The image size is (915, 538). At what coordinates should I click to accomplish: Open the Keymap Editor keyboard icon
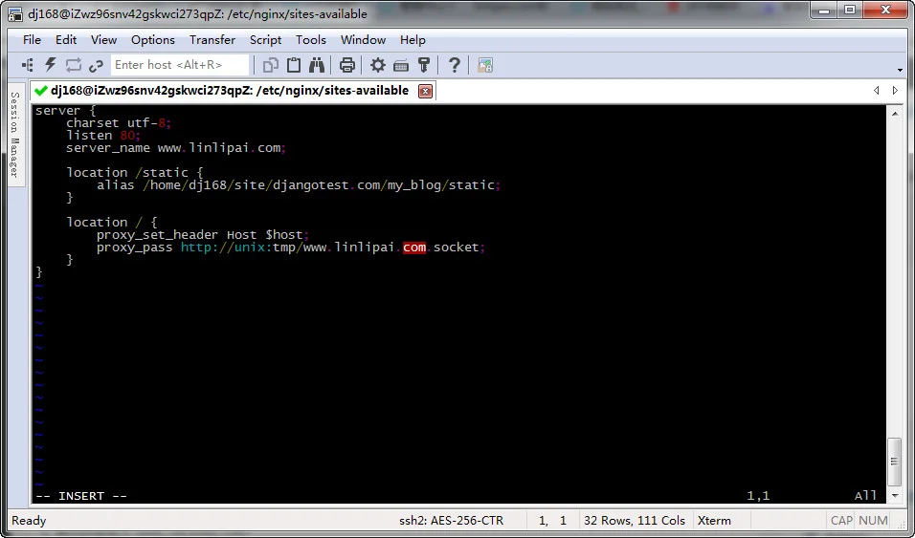click(x=401, y=65)
